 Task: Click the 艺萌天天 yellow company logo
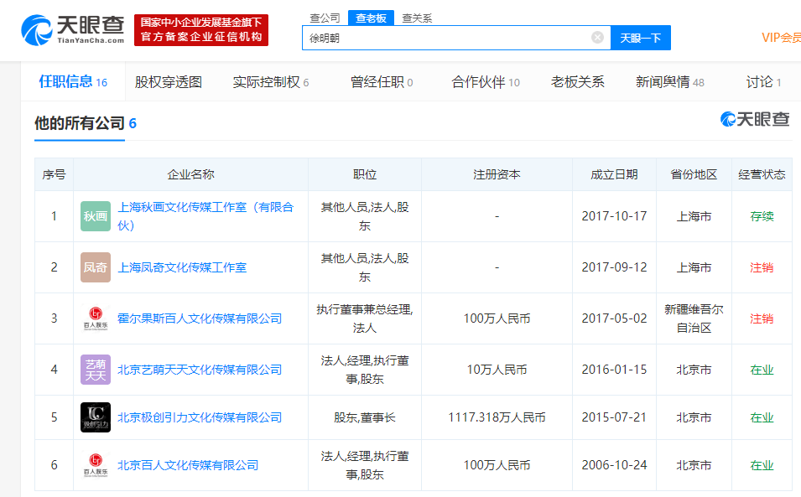95,369
